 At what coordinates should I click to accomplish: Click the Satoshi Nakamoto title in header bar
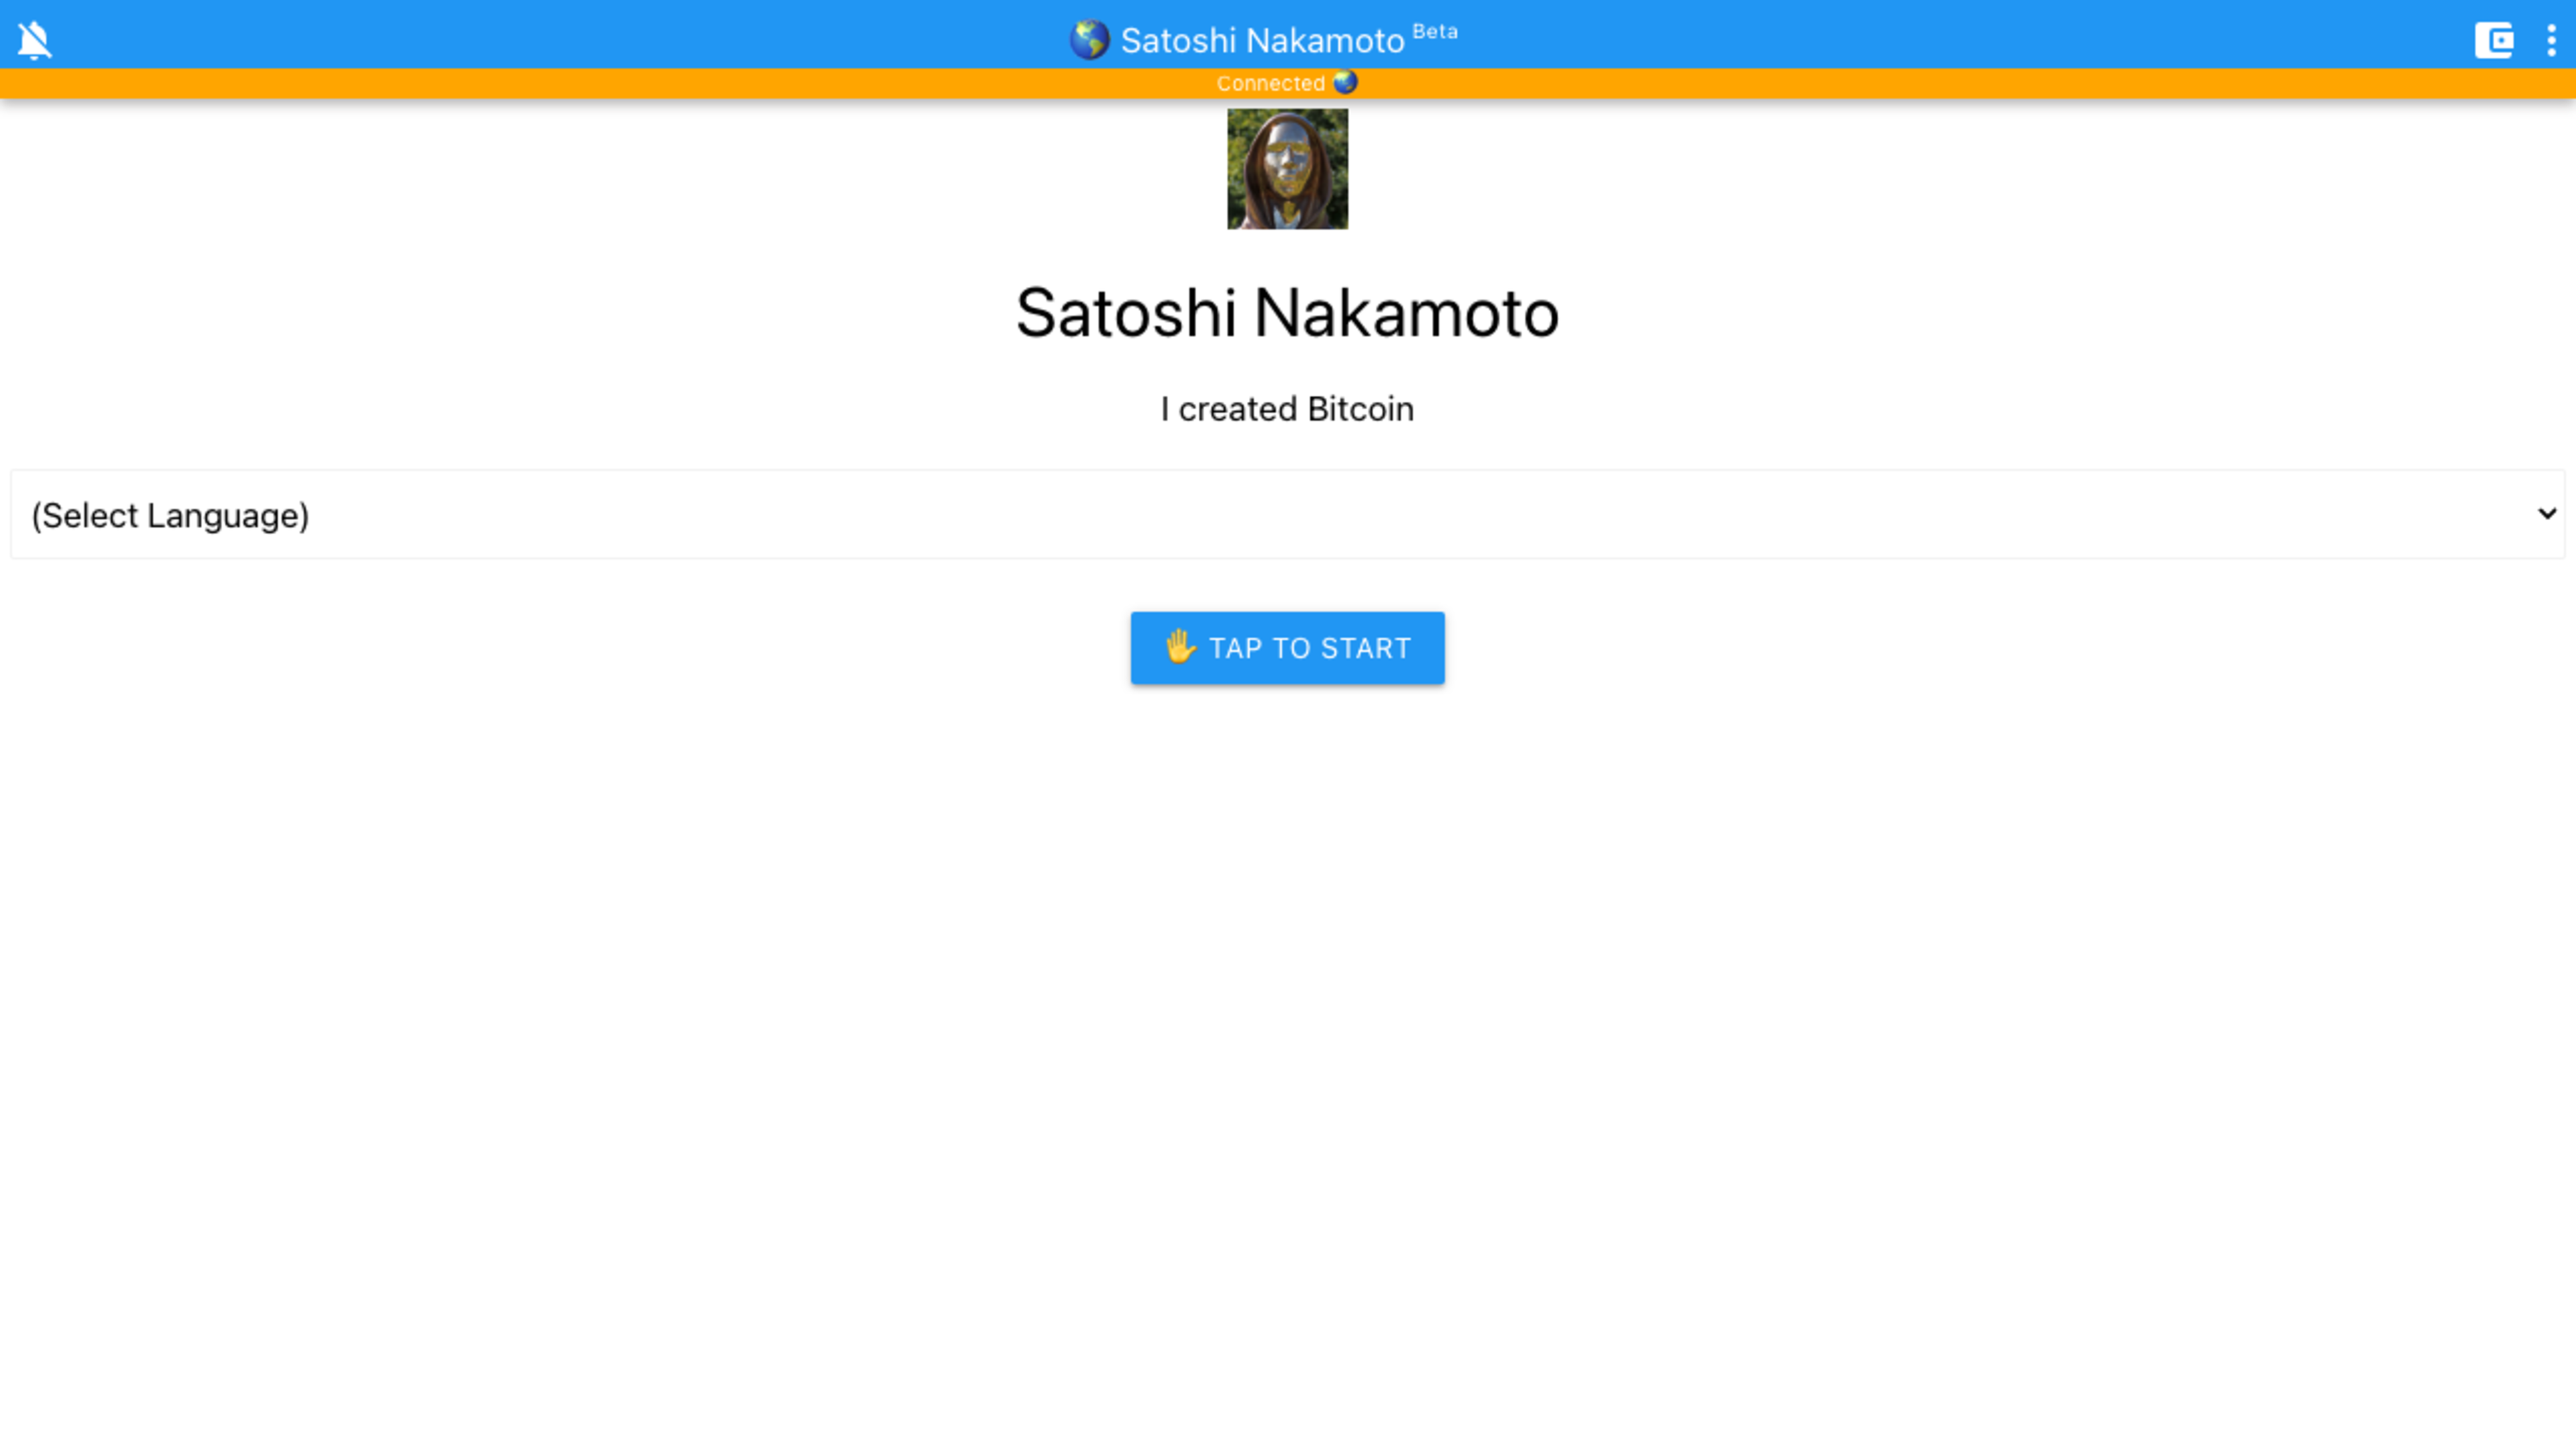click(x=1262, y=41)
